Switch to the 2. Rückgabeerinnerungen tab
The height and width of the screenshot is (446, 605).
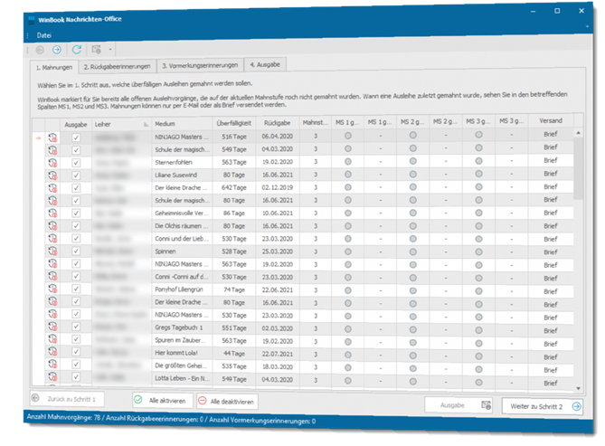117,66
